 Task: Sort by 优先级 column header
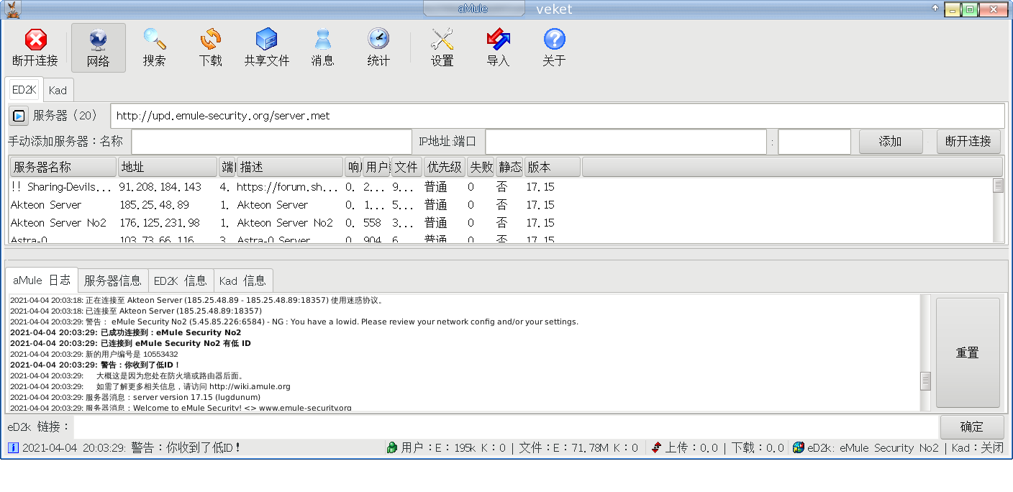[x=445, y=167]
